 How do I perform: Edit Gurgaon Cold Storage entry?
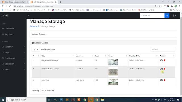[x=161, y=60]
